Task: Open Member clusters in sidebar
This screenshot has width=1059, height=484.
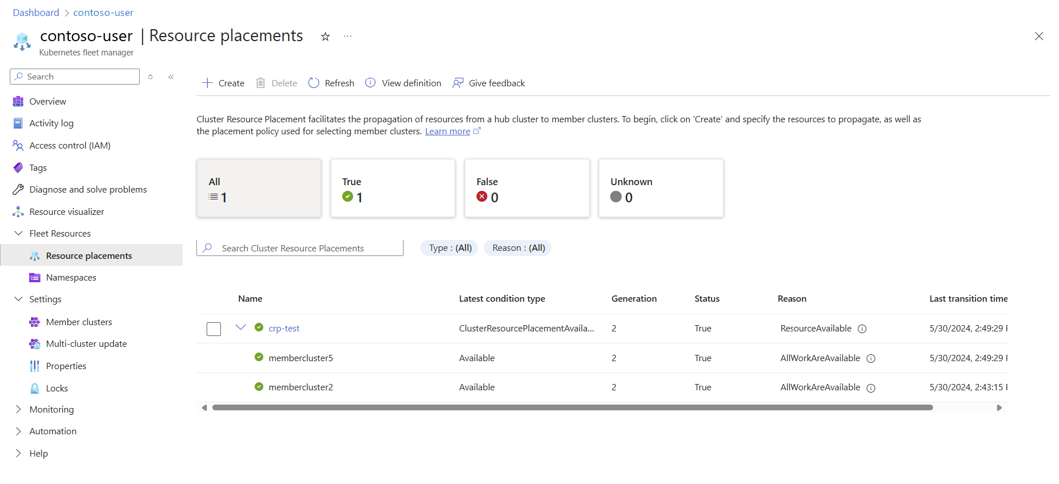Action: pos(79,322)
